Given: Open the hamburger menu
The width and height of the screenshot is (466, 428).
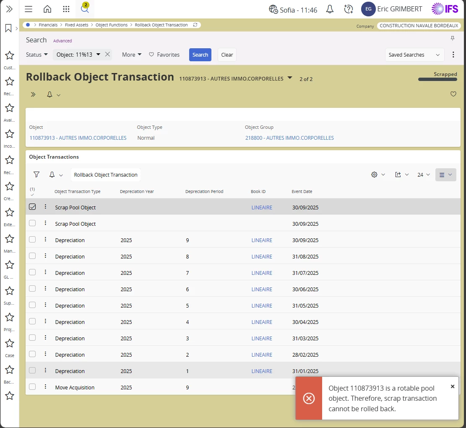Looking at the screenshot, I should tap(29, 9).
